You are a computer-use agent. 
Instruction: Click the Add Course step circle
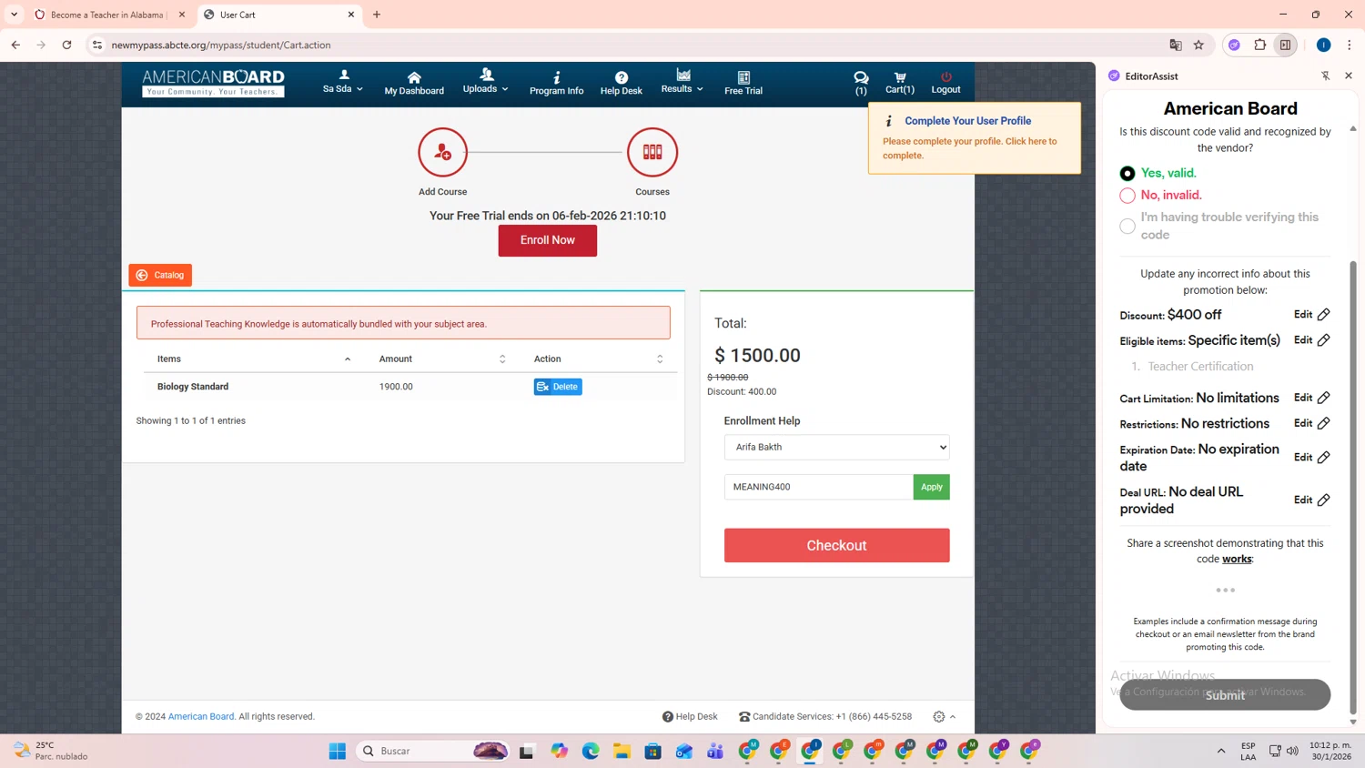[x=442, y=152]
